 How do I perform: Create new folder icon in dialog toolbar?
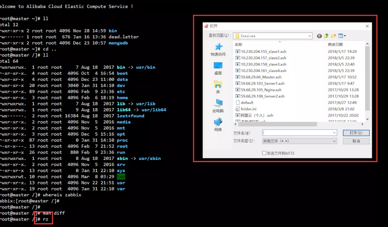(333, 36)
